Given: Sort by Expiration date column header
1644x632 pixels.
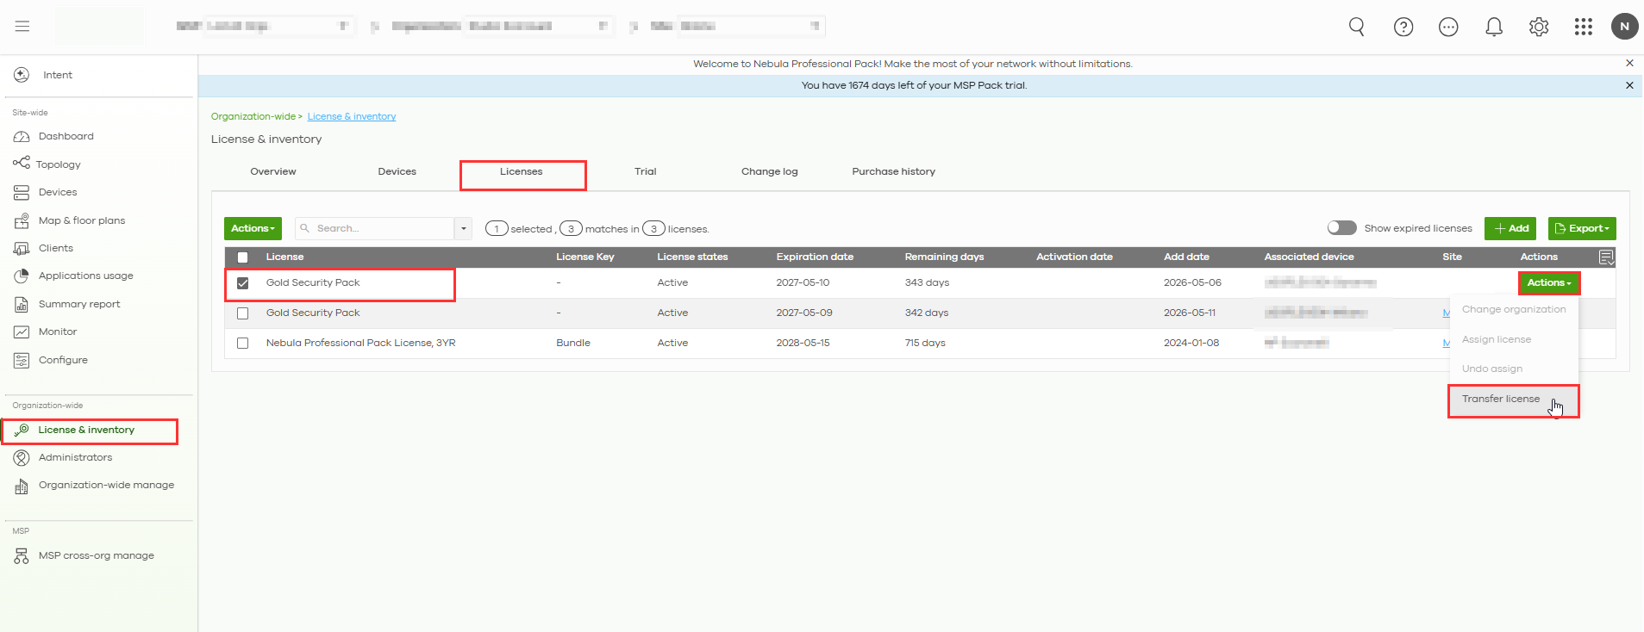Looking at the screenshot, I should tap(815, 257).
